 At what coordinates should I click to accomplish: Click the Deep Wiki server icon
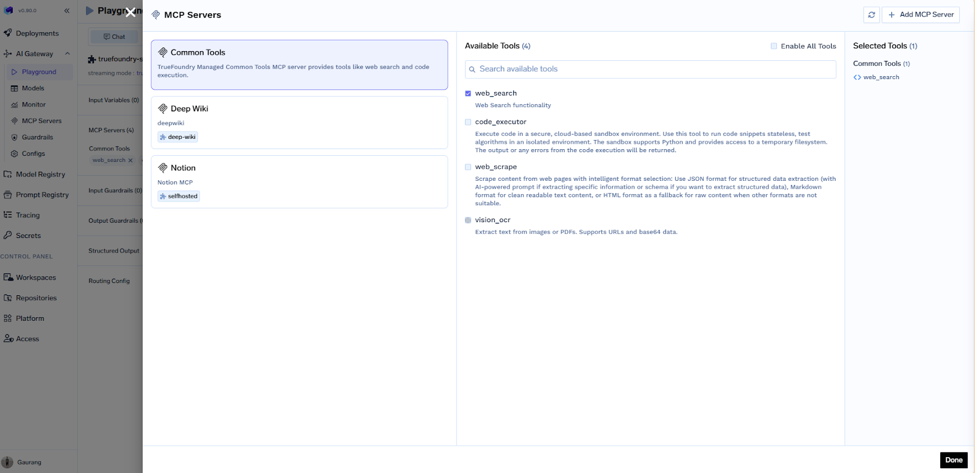coord(163,108)
